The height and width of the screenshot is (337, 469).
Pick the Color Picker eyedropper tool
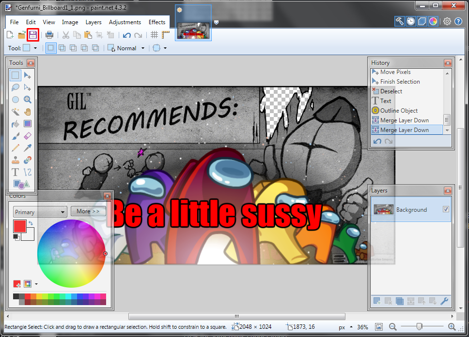[28, 148]
